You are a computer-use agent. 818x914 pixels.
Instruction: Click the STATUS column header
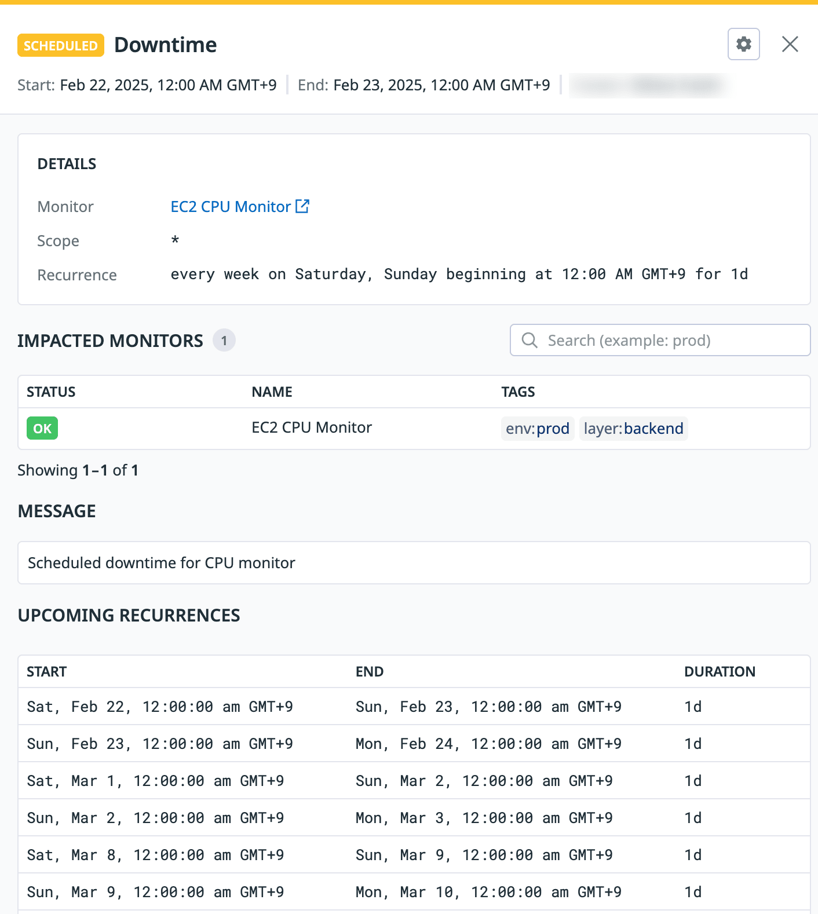(51, 392)
